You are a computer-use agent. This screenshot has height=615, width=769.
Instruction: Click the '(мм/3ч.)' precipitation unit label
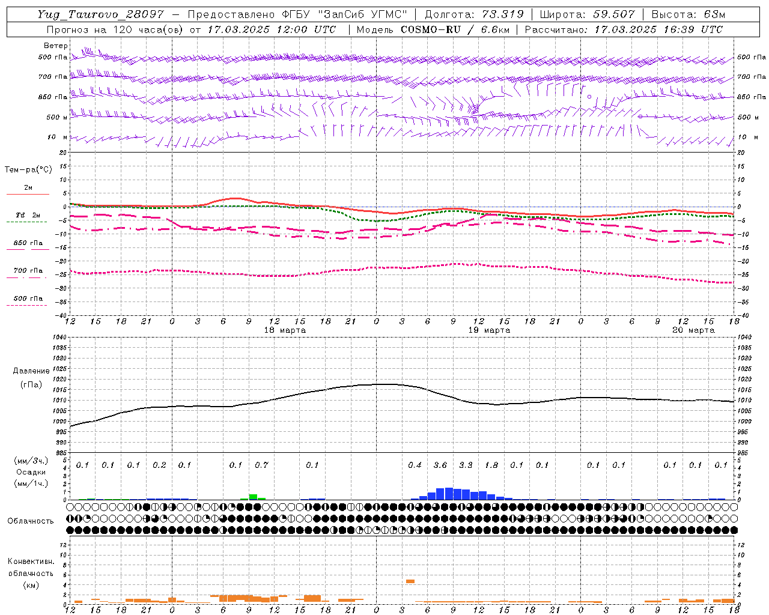point(31,461)
